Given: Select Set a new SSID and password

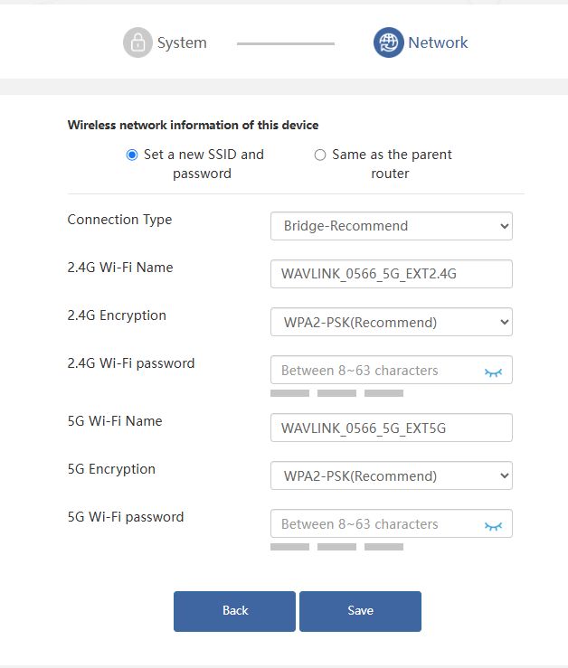Looking at the screenshot, I should point(132,155).
